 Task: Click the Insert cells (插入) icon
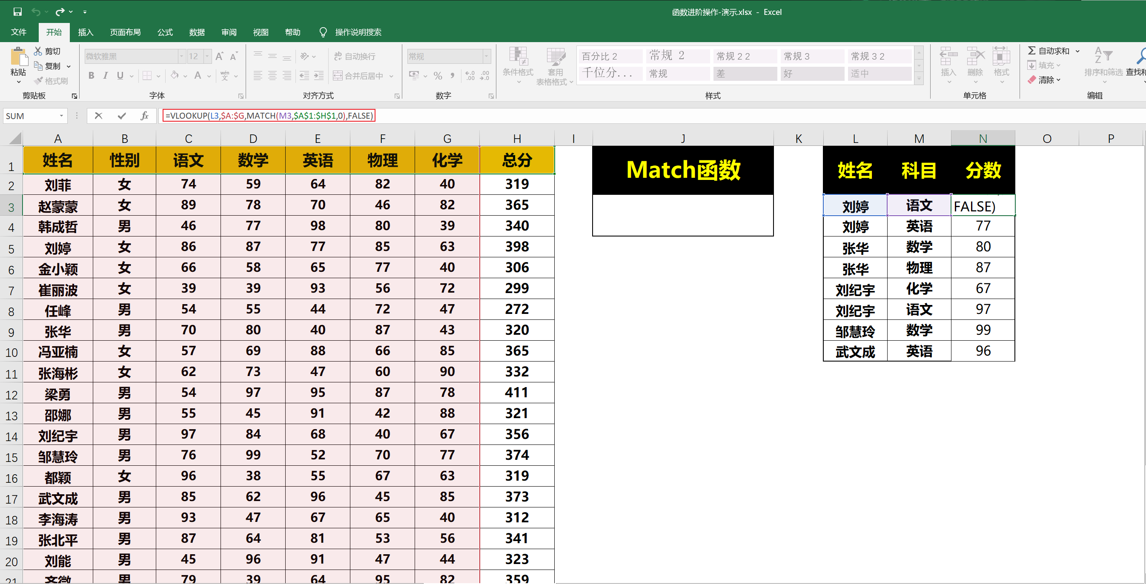[948, 57]
